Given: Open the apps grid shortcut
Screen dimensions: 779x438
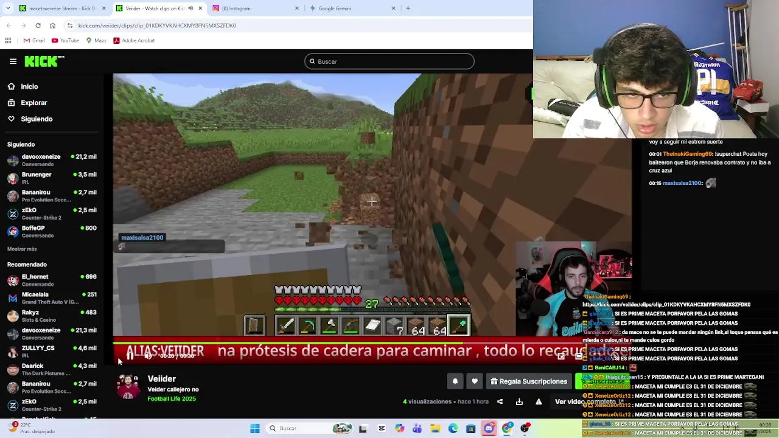Looking at the screenshot, I should pos(8,41).
